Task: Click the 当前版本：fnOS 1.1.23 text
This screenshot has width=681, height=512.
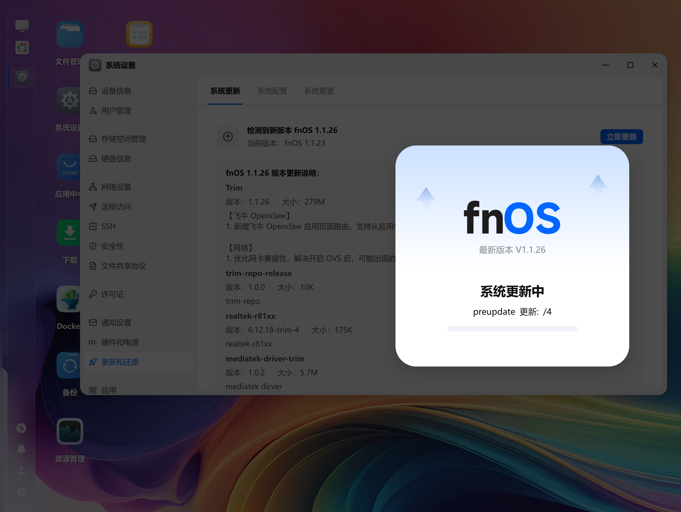Action: point(286,143)
